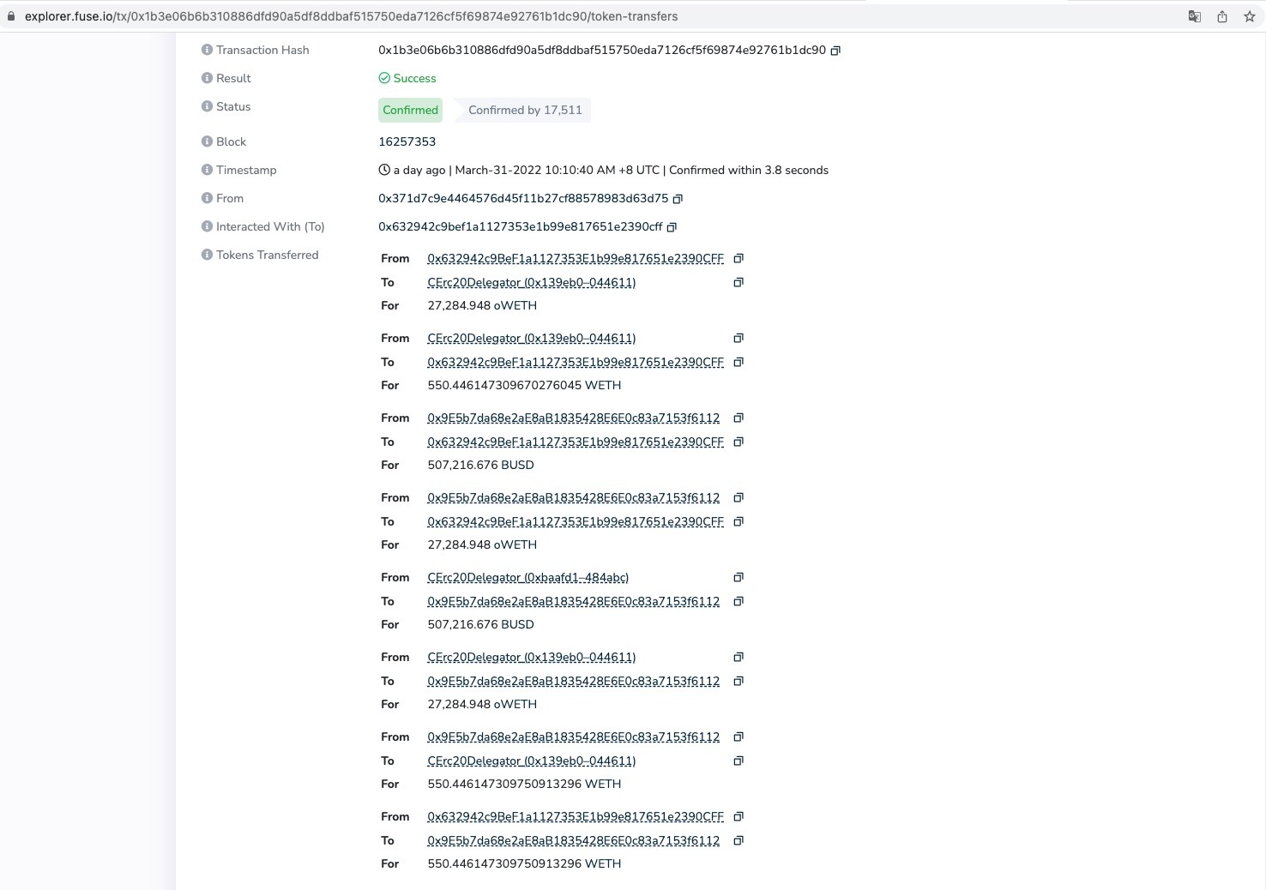1266x890 pixels.
Task: Click the info icon next to Timestamp
Action: pos(207,170)
